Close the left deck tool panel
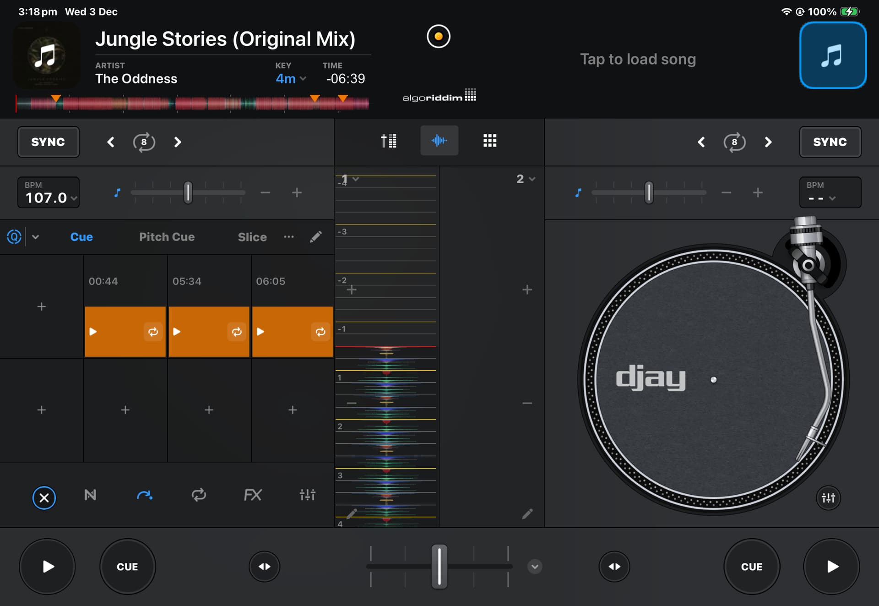Screen dimensions: 879x606 point(44,497)
